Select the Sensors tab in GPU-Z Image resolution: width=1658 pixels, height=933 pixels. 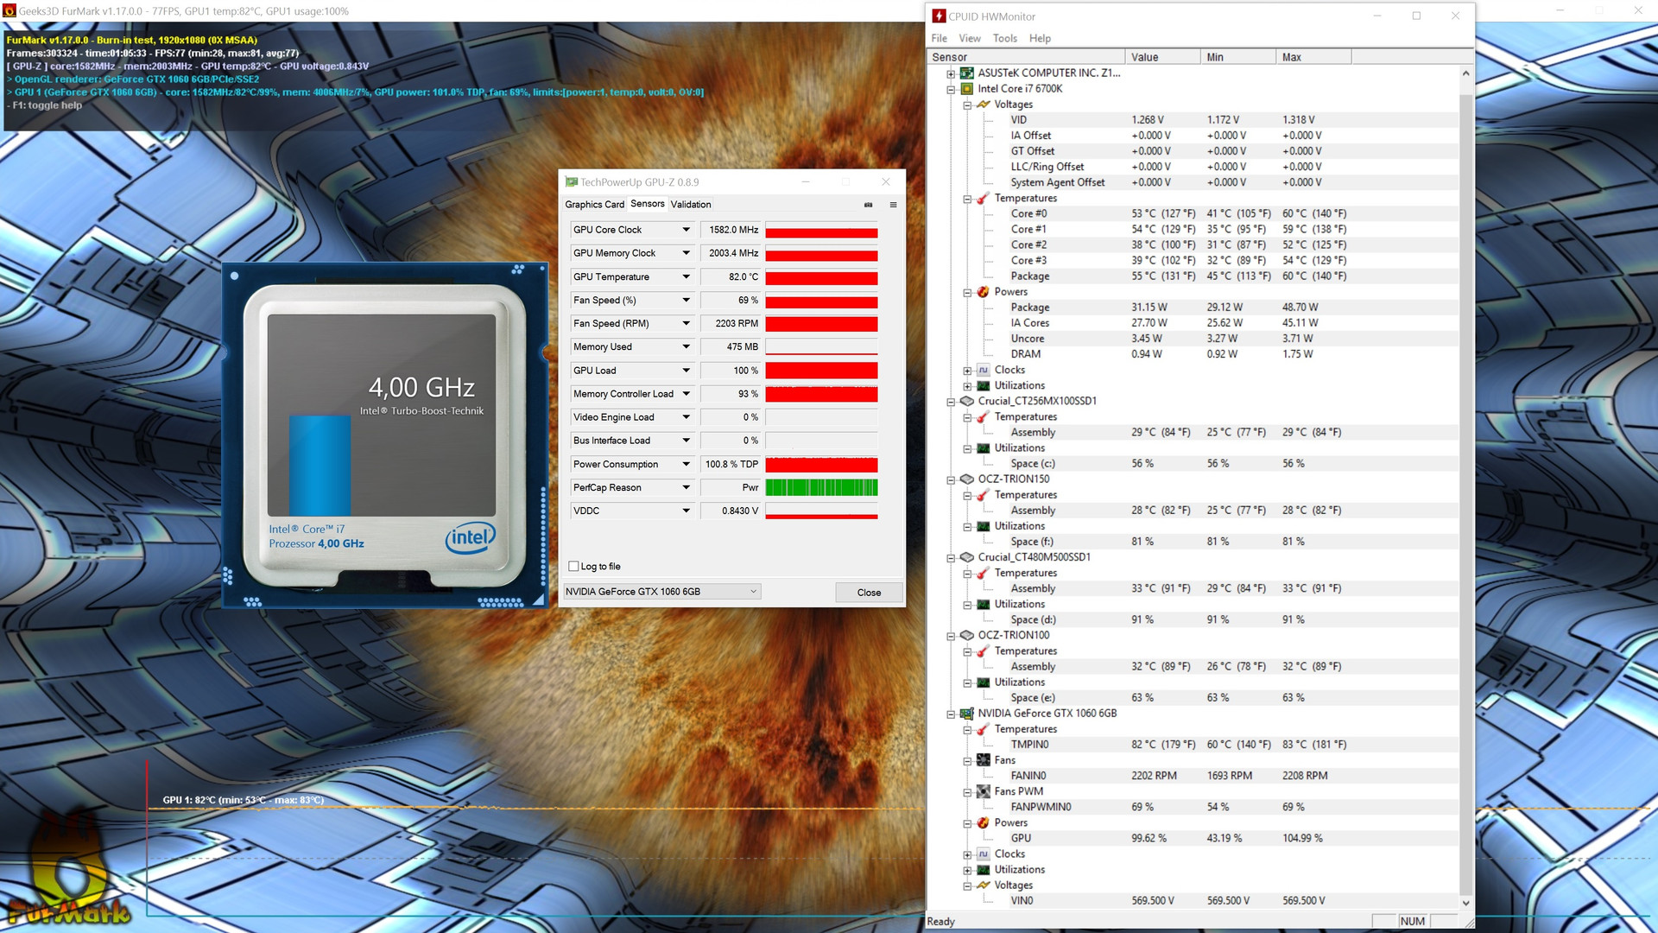tap(648, 204)
